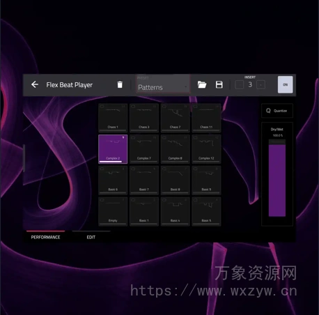Image resolution: width=319 pixels, height=315 pixels.
Task: Open the Patterns preset dropdown
Action: tap(163, 84)
